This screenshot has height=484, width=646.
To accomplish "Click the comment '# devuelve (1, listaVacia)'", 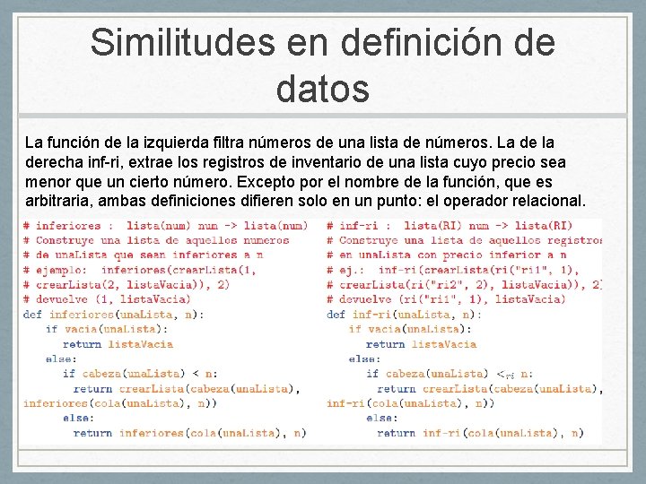I will 107,299.
